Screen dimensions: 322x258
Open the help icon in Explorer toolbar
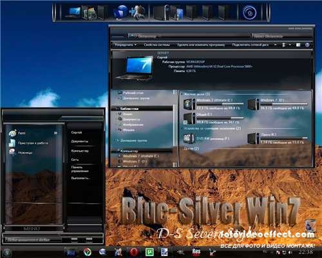(x=307, y=45)
